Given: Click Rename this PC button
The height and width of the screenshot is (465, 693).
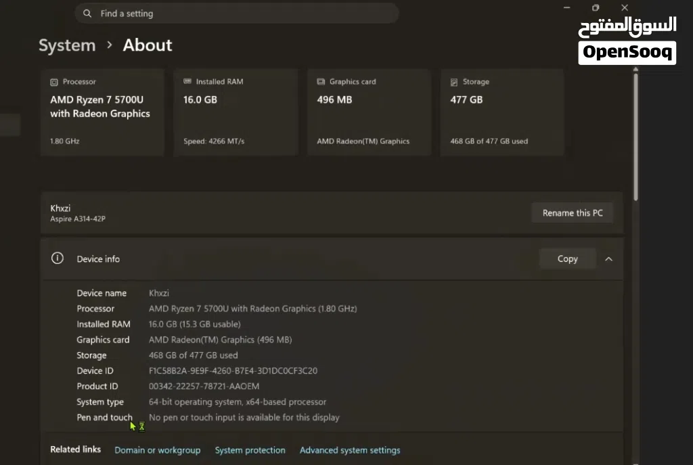Looking at the screenshot, I should [x=573, y=213].
